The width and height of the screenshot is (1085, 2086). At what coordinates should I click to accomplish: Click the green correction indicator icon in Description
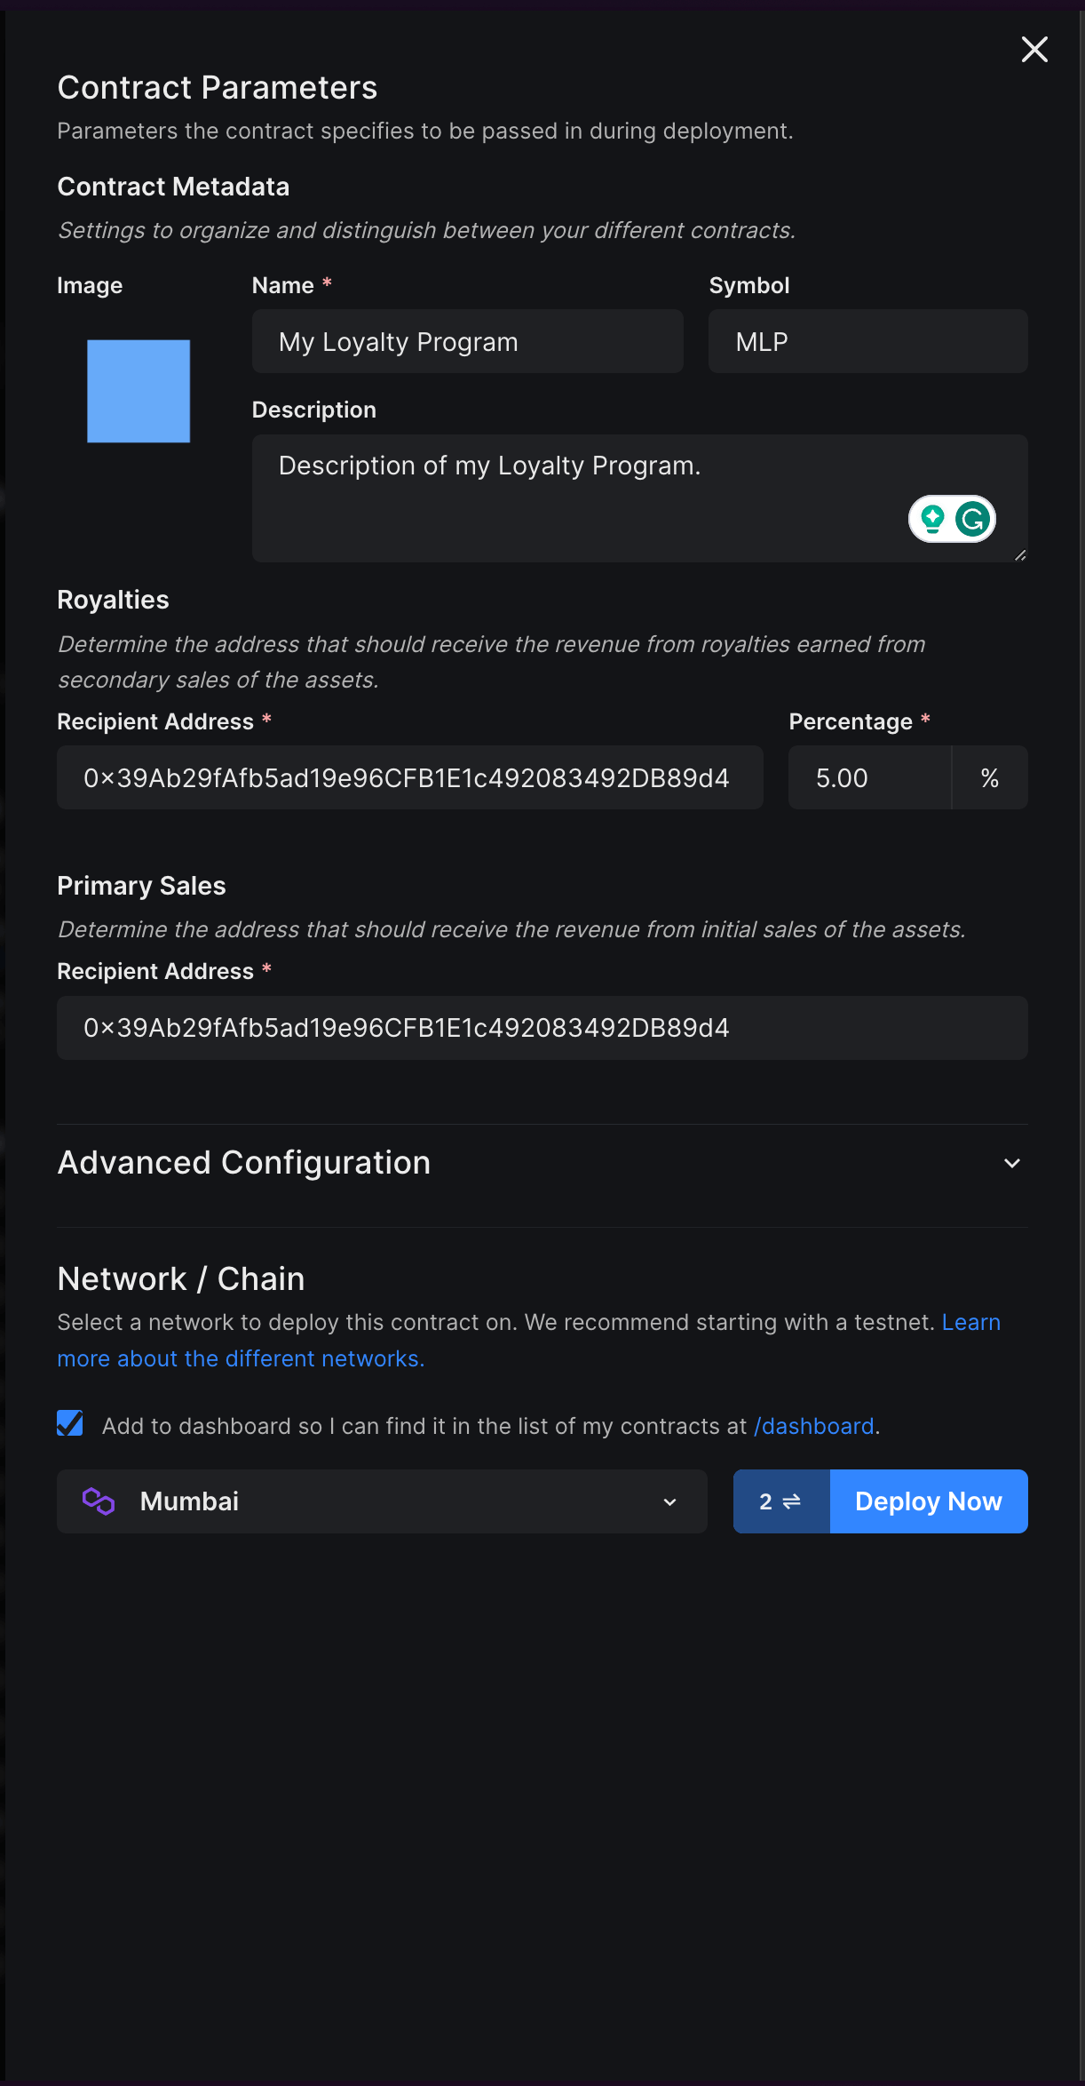click(931, 519)
